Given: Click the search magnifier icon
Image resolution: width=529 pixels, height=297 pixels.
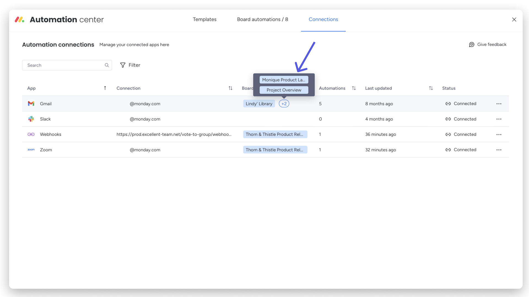Looking at the screenshot, I should [107, 65].
